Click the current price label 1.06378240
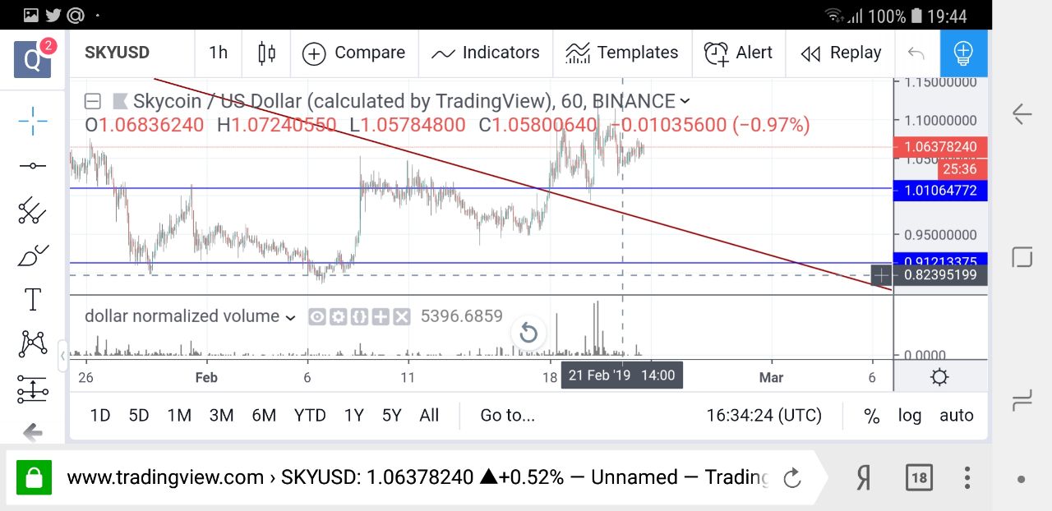This screenshot has height=511, width=1052. click(x=940, y=147)
